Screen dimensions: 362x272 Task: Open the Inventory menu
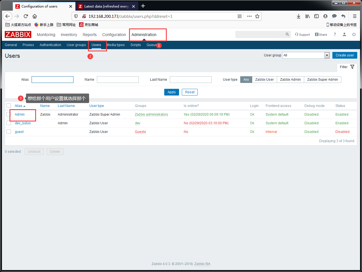pos(69,35)
